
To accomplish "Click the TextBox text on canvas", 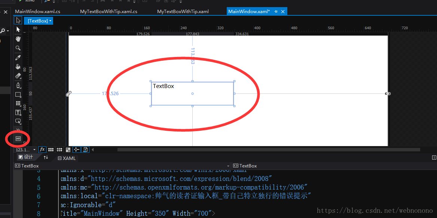I will [x=164, y=86].
